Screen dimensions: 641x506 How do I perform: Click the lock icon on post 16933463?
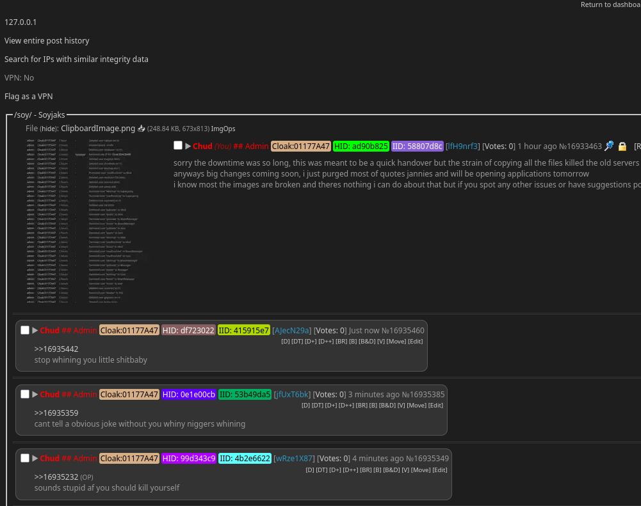(x=622, y=146)
